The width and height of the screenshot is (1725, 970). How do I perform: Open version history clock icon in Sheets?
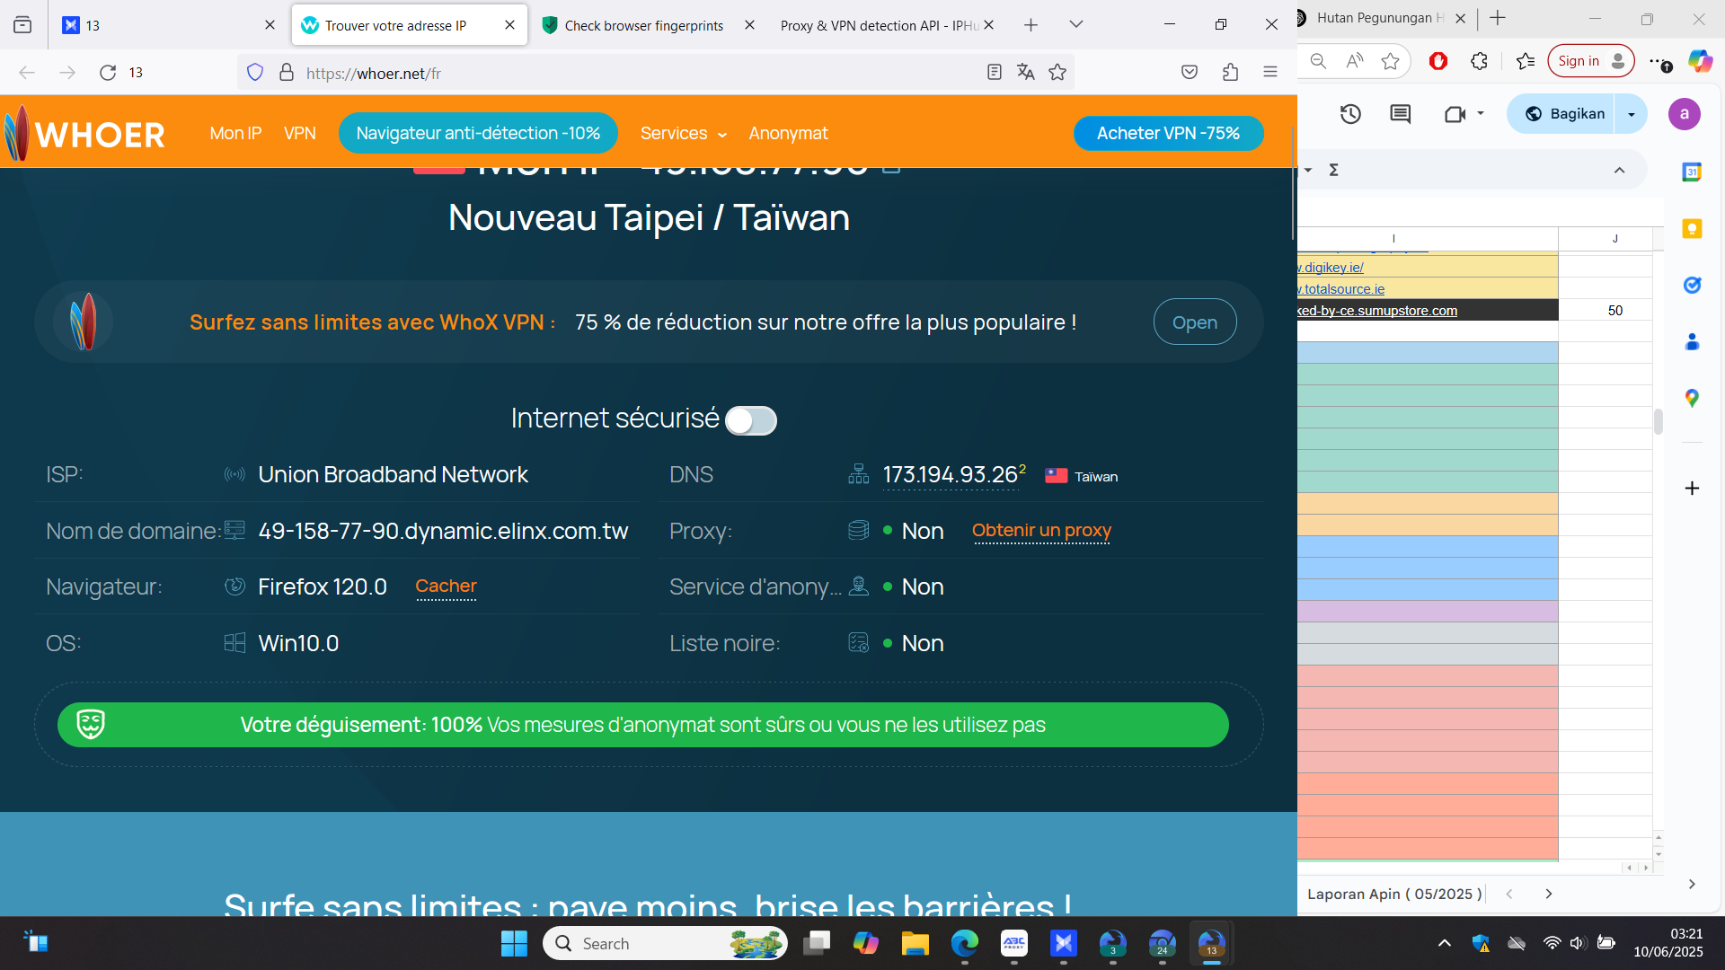1350,114
